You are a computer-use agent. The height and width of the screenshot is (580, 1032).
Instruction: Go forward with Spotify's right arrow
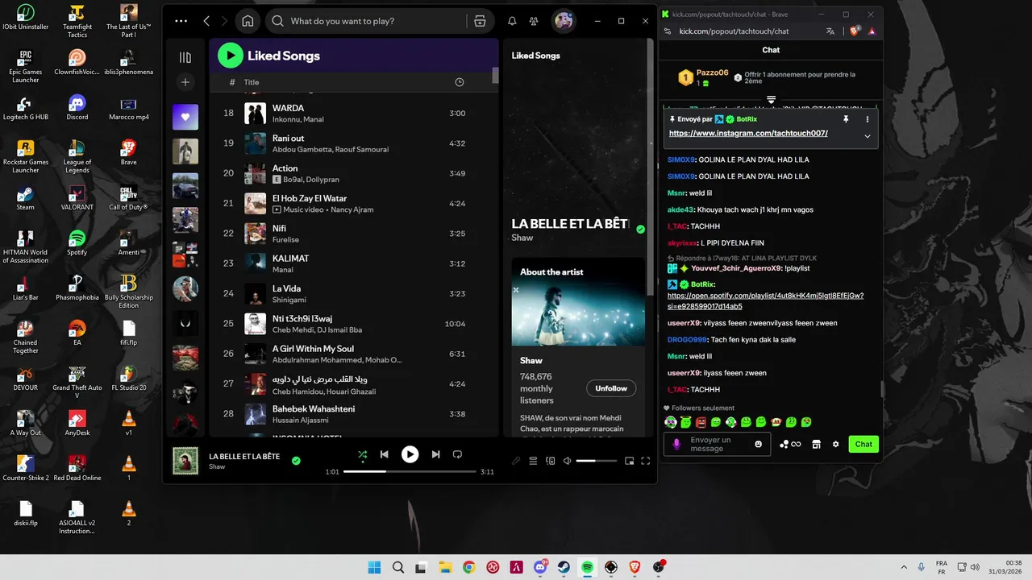225,21
